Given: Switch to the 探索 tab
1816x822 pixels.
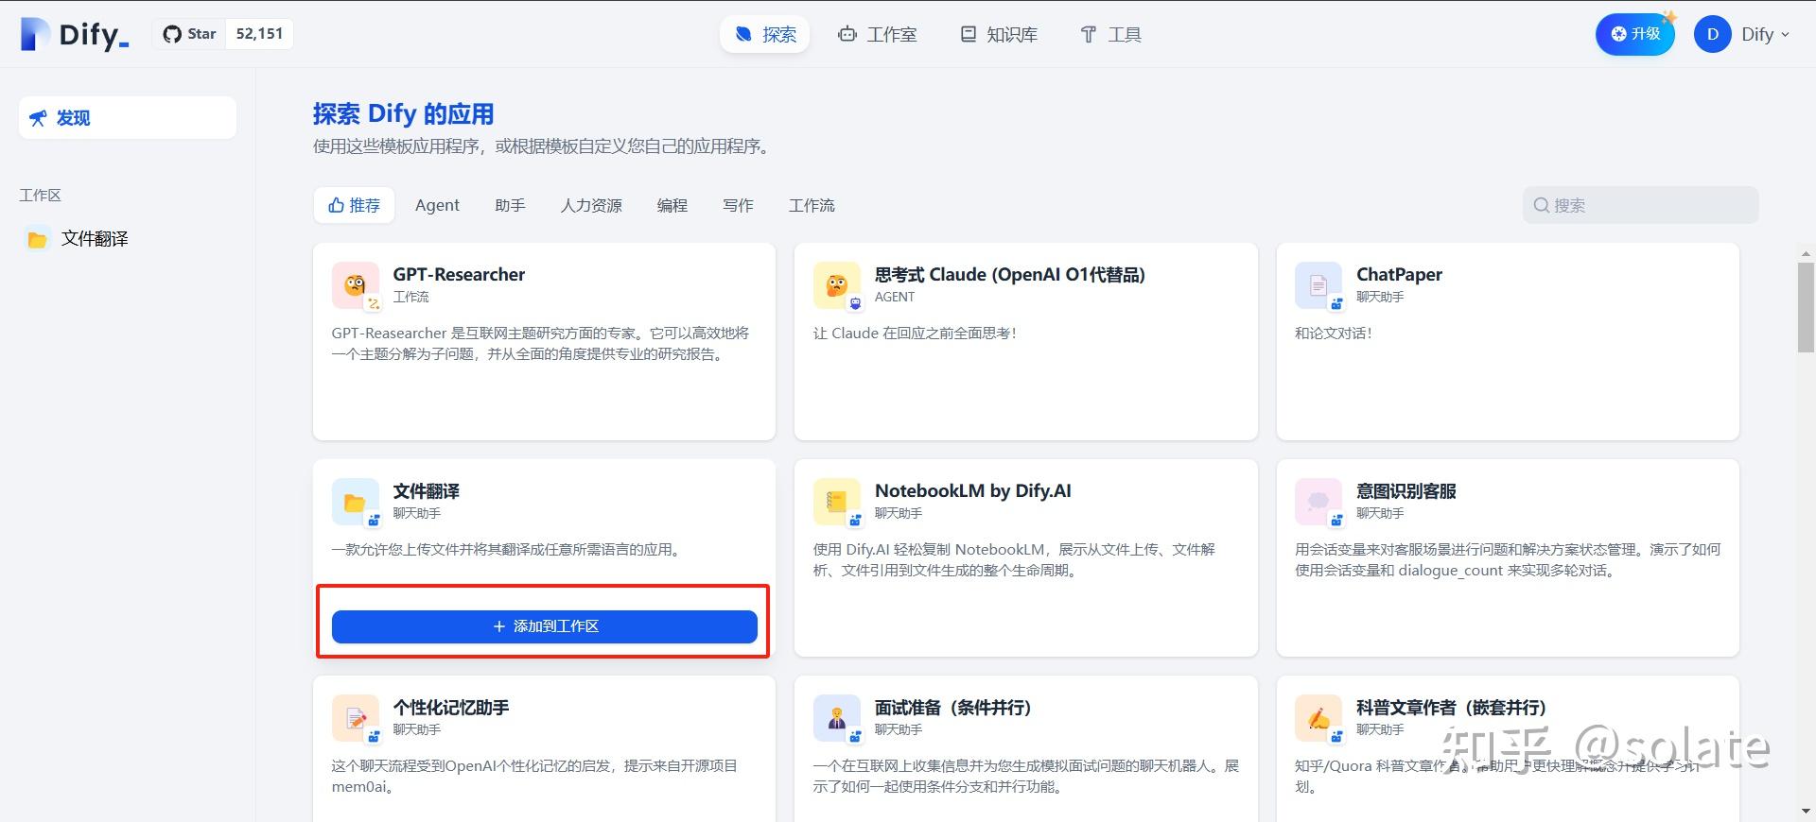Looking at the screenshot, I should pyautogui.click(x=765, y=35).
